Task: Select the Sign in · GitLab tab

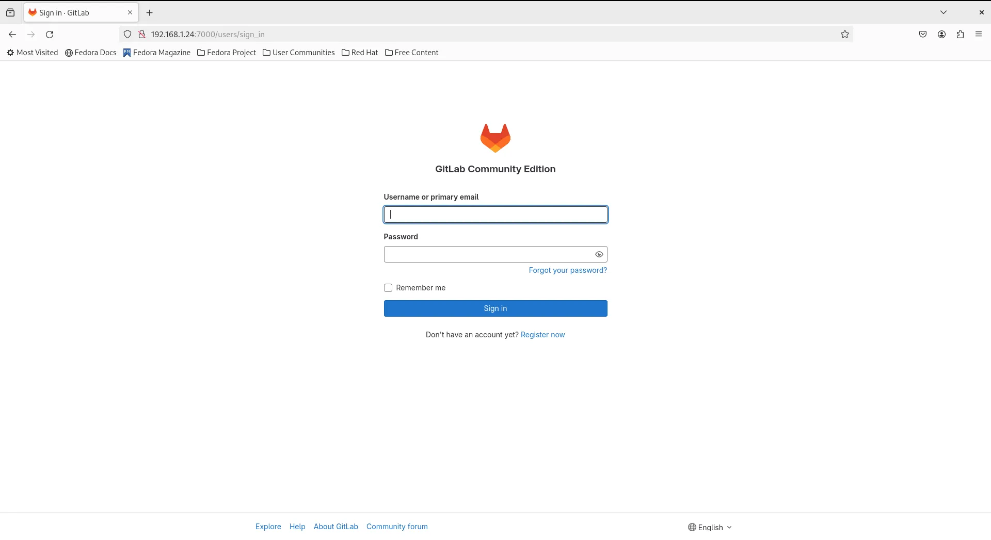Action: coord(81,13)
